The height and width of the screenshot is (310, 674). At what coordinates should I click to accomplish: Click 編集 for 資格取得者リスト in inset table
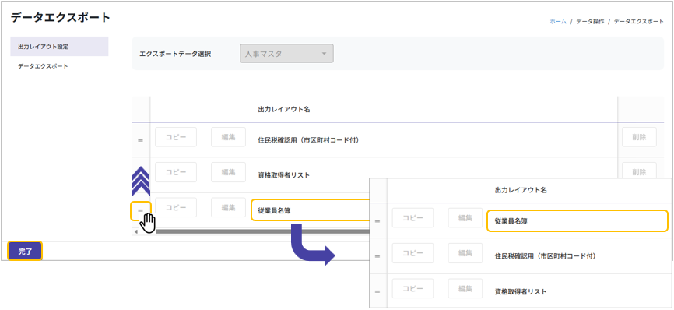465,288
